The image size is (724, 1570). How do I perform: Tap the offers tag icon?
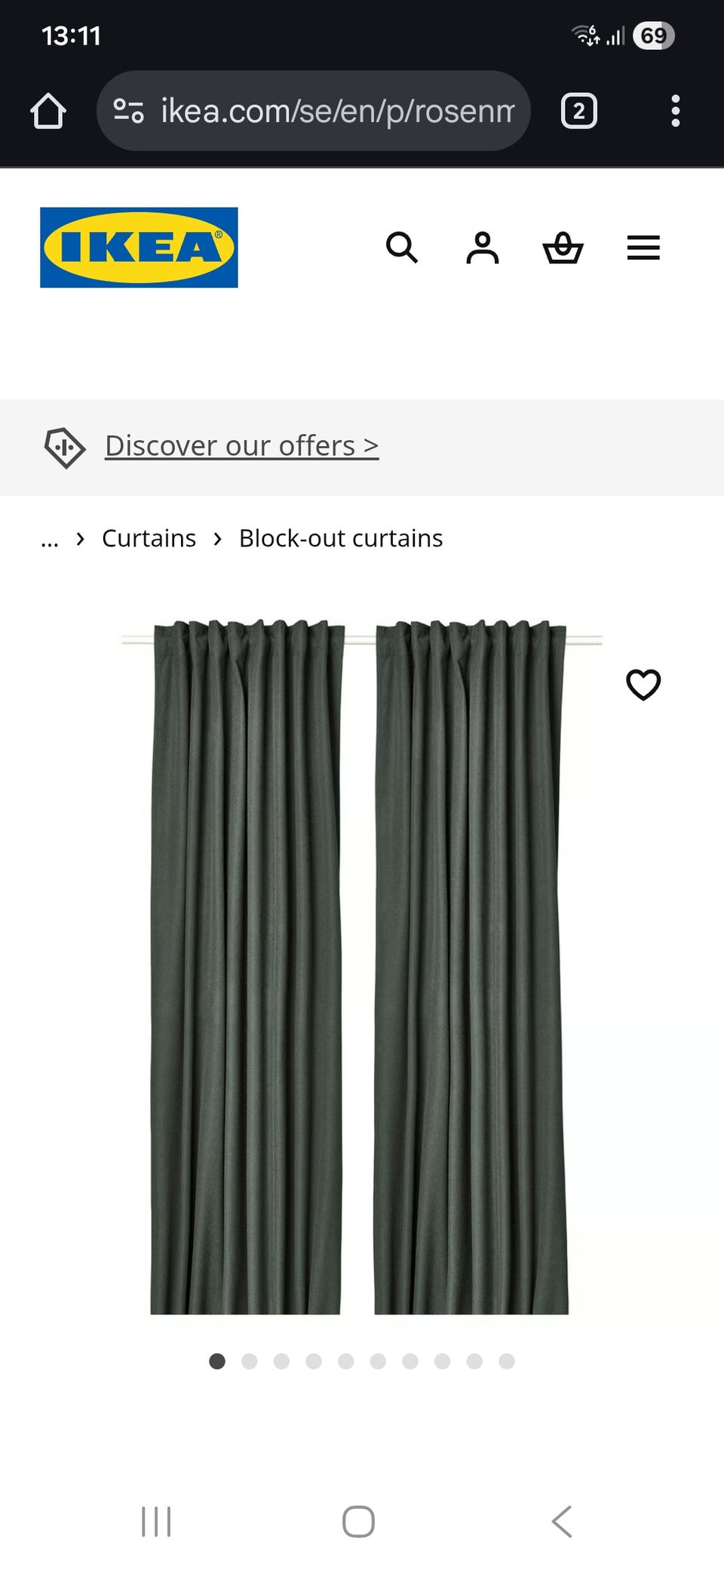(64, 448)
